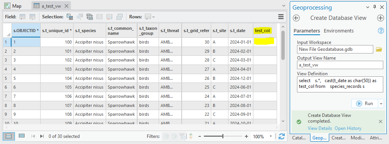This screenshot has width=389, height=144.
Task: Click the Delete selection icon
Action: (x=109, y=17)
